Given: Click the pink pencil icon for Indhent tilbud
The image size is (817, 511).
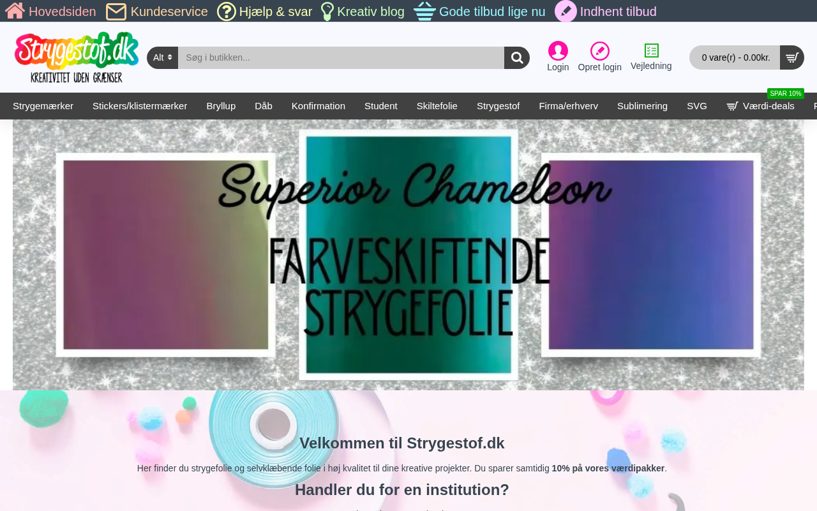Looking at the screenshot, I should click(x=566, y=11).
